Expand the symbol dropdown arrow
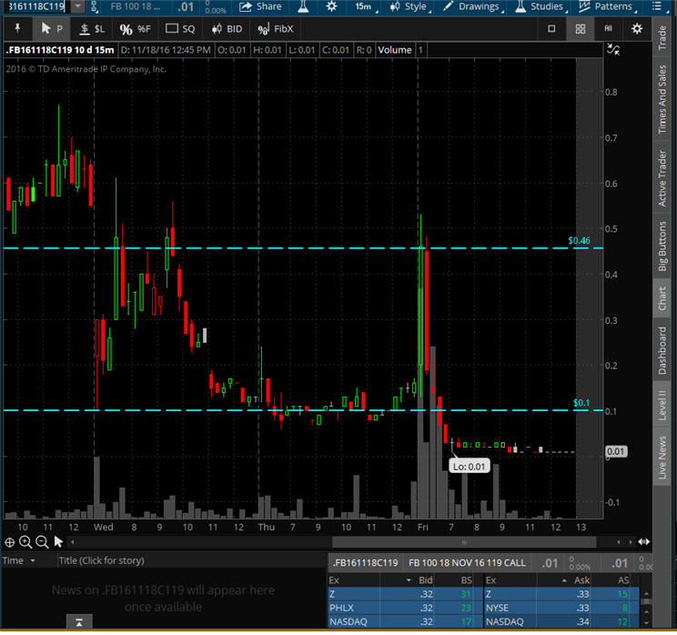 tap(79, 6)
